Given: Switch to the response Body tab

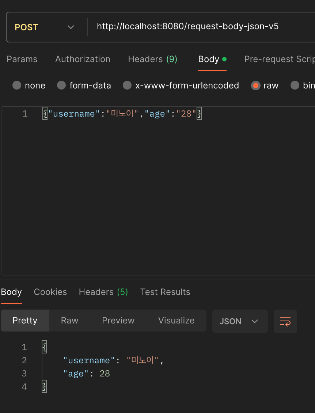Looking at the screenshot, I should tap(11, 292).
